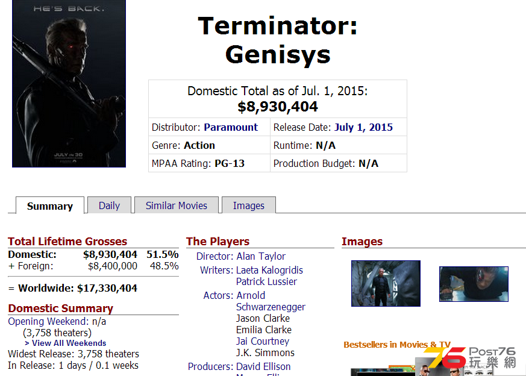Open producer David Ellison's page
The height and width of the screenshot is (376, 526).
263,366
